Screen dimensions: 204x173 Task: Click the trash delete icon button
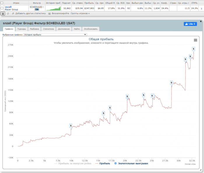(3, 13)
